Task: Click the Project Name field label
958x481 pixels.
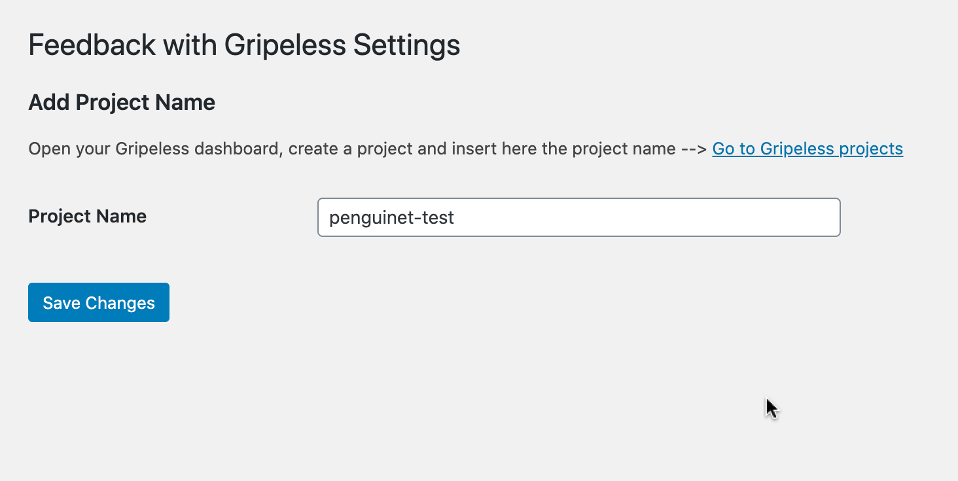Action: [x=87, y=217]
